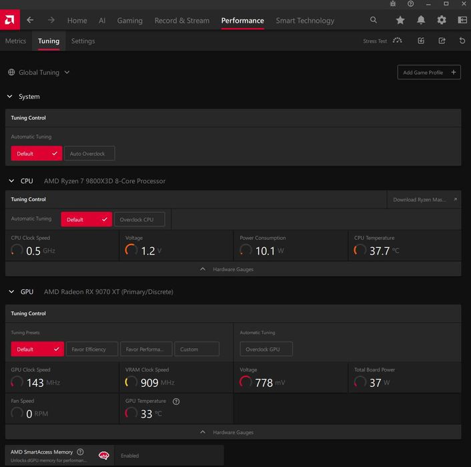Switch to the Settings sub-tab
The width and height of the screenshot is (471, 467).
tap(83, 41)
